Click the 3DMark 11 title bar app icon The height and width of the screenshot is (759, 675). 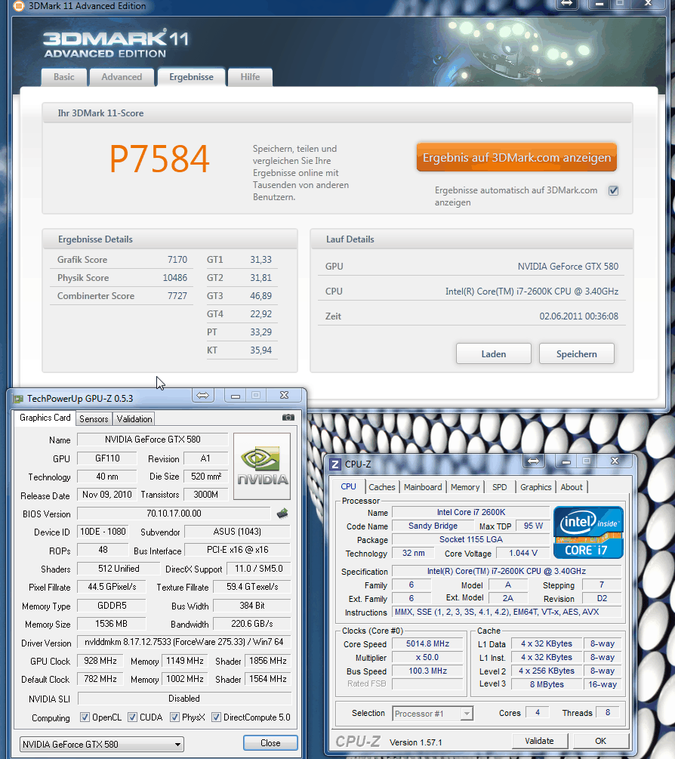coord(8,7)
